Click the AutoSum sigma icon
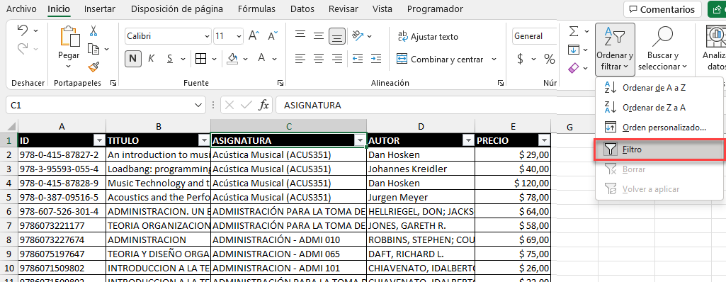 pos(574,31)
